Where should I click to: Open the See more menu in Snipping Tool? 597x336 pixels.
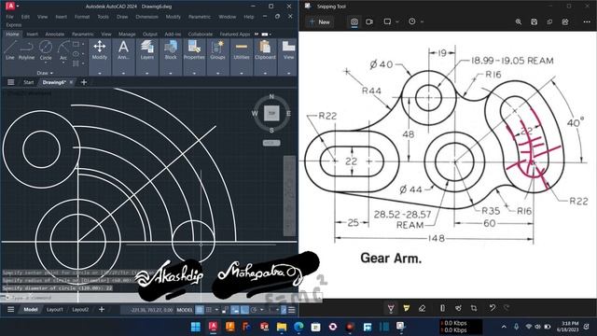[x=587, y=21]
